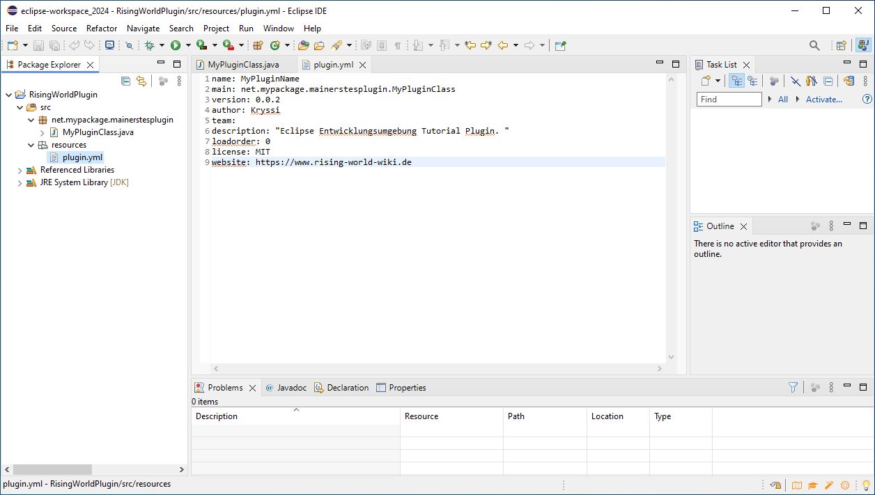Click the Find field in Task List
This screenshot has width=875, height=495.
(729, 100)
